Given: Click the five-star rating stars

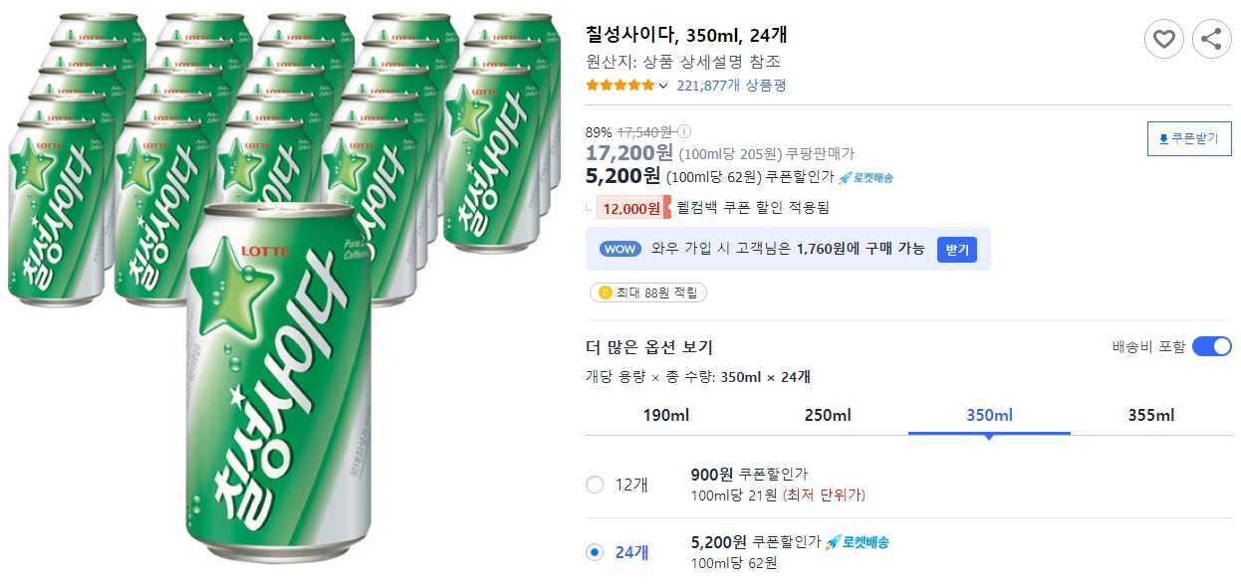Looking at the screenshot, I should [x=618, y=85].
